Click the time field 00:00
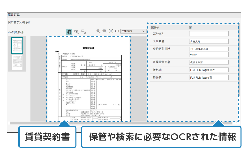Viewport: 248px width, 156px height. coord(209,55)
